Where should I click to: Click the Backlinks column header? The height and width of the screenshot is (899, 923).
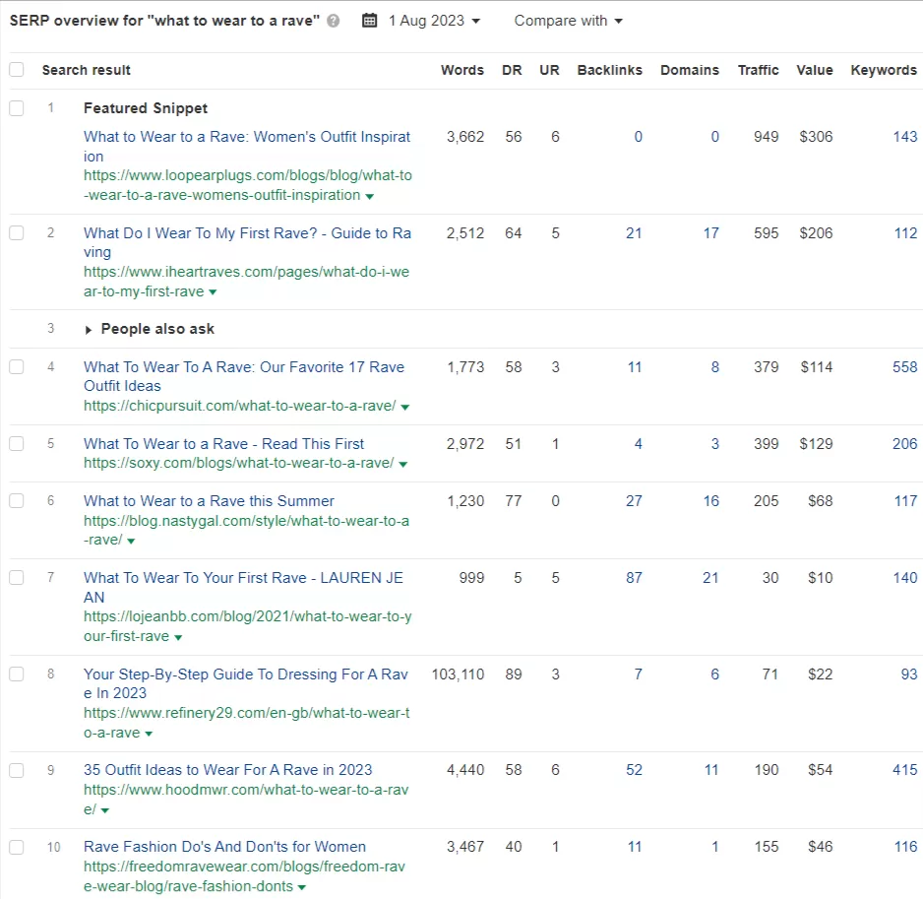[x=610, y=70]
